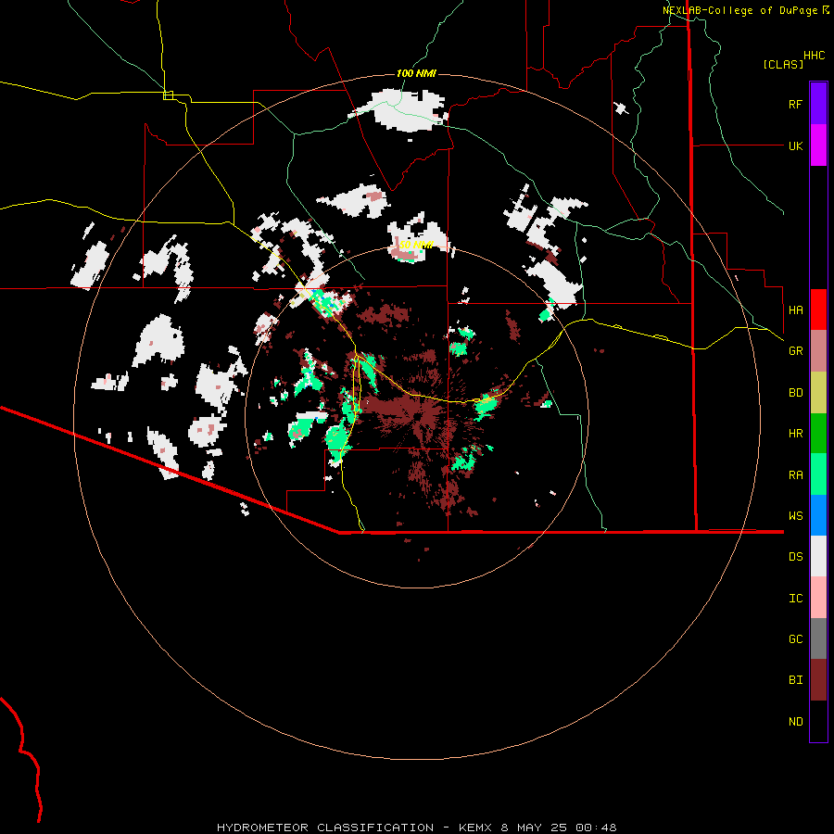834x834 pixels.
Task: Click the bright green RA legend swatch
Action: 818,474
